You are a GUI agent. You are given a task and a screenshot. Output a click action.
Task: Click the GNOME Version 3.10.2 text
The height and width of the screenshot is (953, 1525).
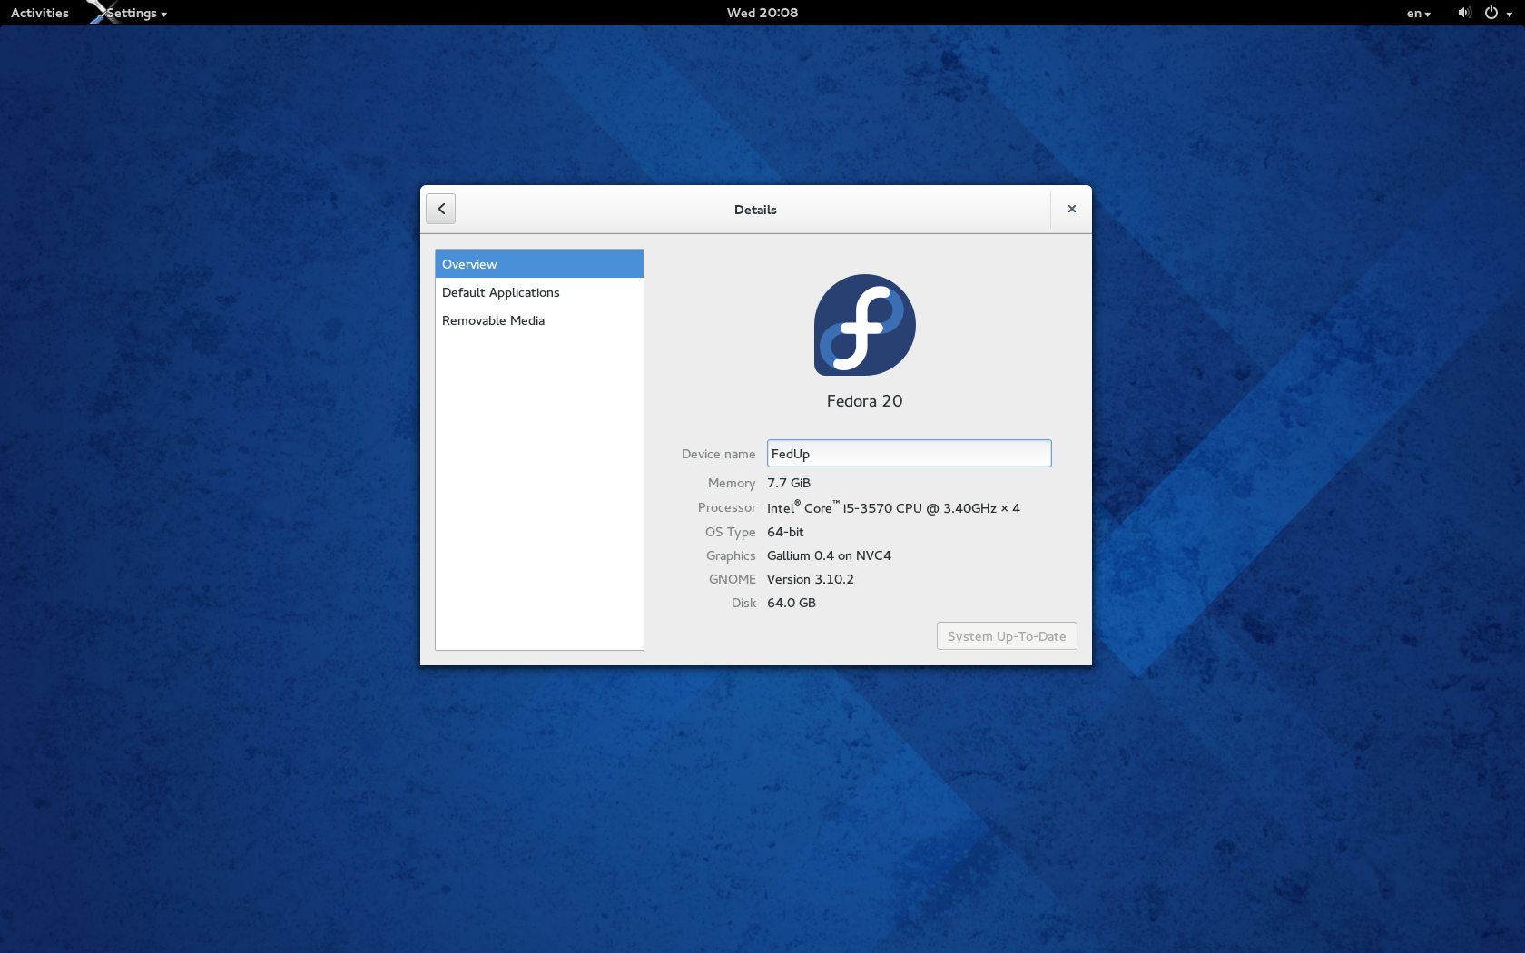[810, 579]
